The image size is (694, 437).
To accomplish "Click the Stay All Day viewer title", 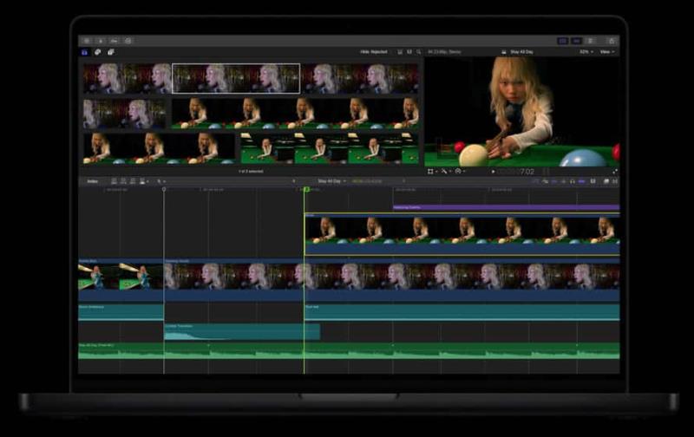I will (x=522, y=52).
